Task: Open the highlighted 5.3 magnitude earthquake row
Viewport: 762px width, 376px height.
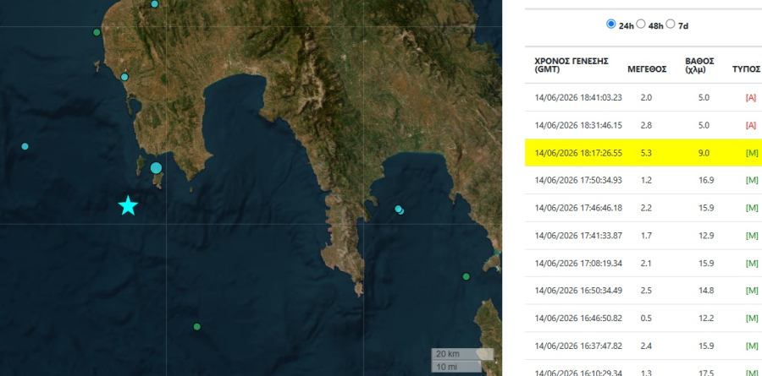Action: tap(643, 153)
